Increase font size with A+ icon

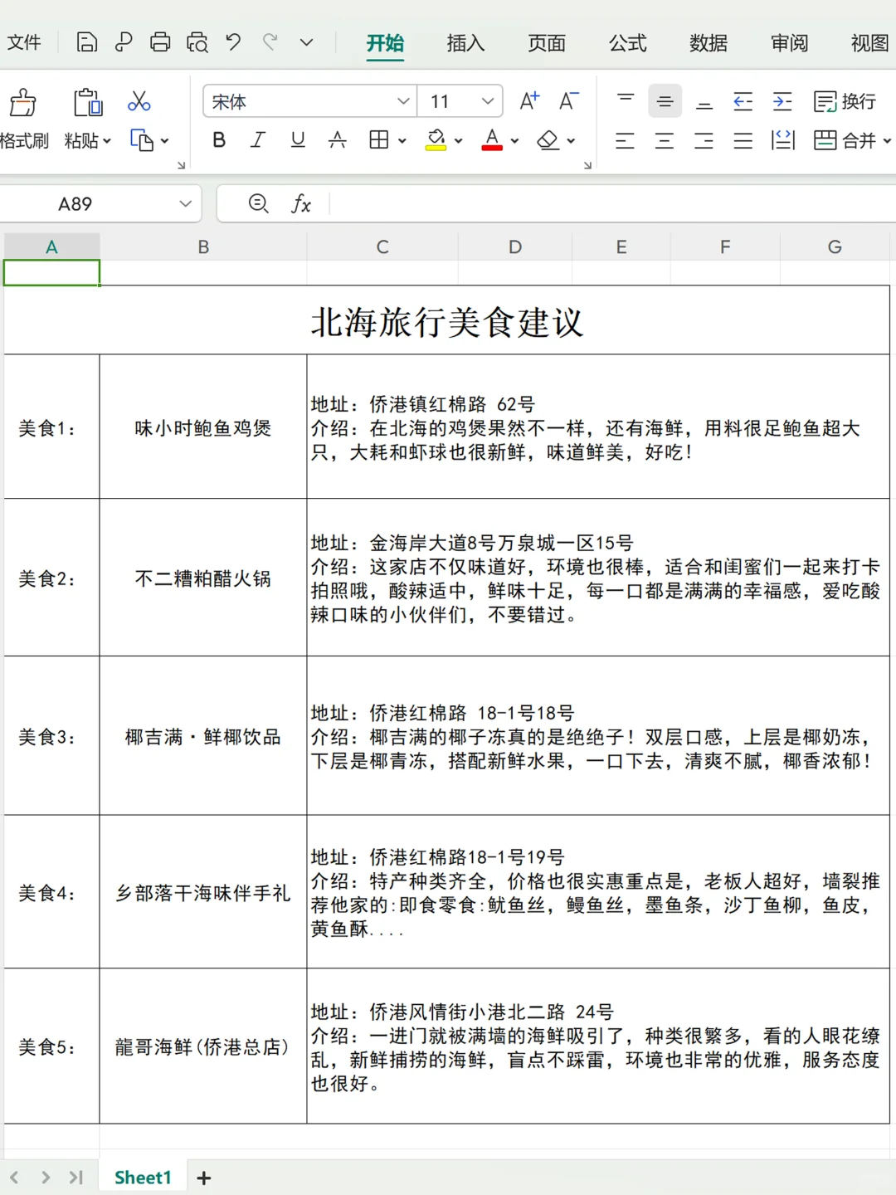529,101
